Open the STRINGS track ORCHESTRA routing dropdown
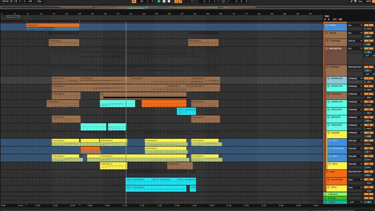This screenshot has width=375, height=211. click(355, 67)
